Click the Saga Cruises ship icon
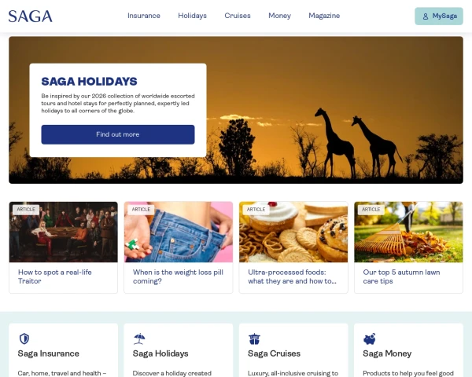This screenshot has height=377, width=472. pos(254,339)
